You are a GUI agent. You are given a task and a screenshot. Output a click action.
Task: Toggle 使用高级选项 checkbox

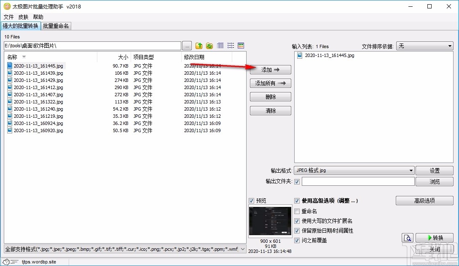click(297, 201)
